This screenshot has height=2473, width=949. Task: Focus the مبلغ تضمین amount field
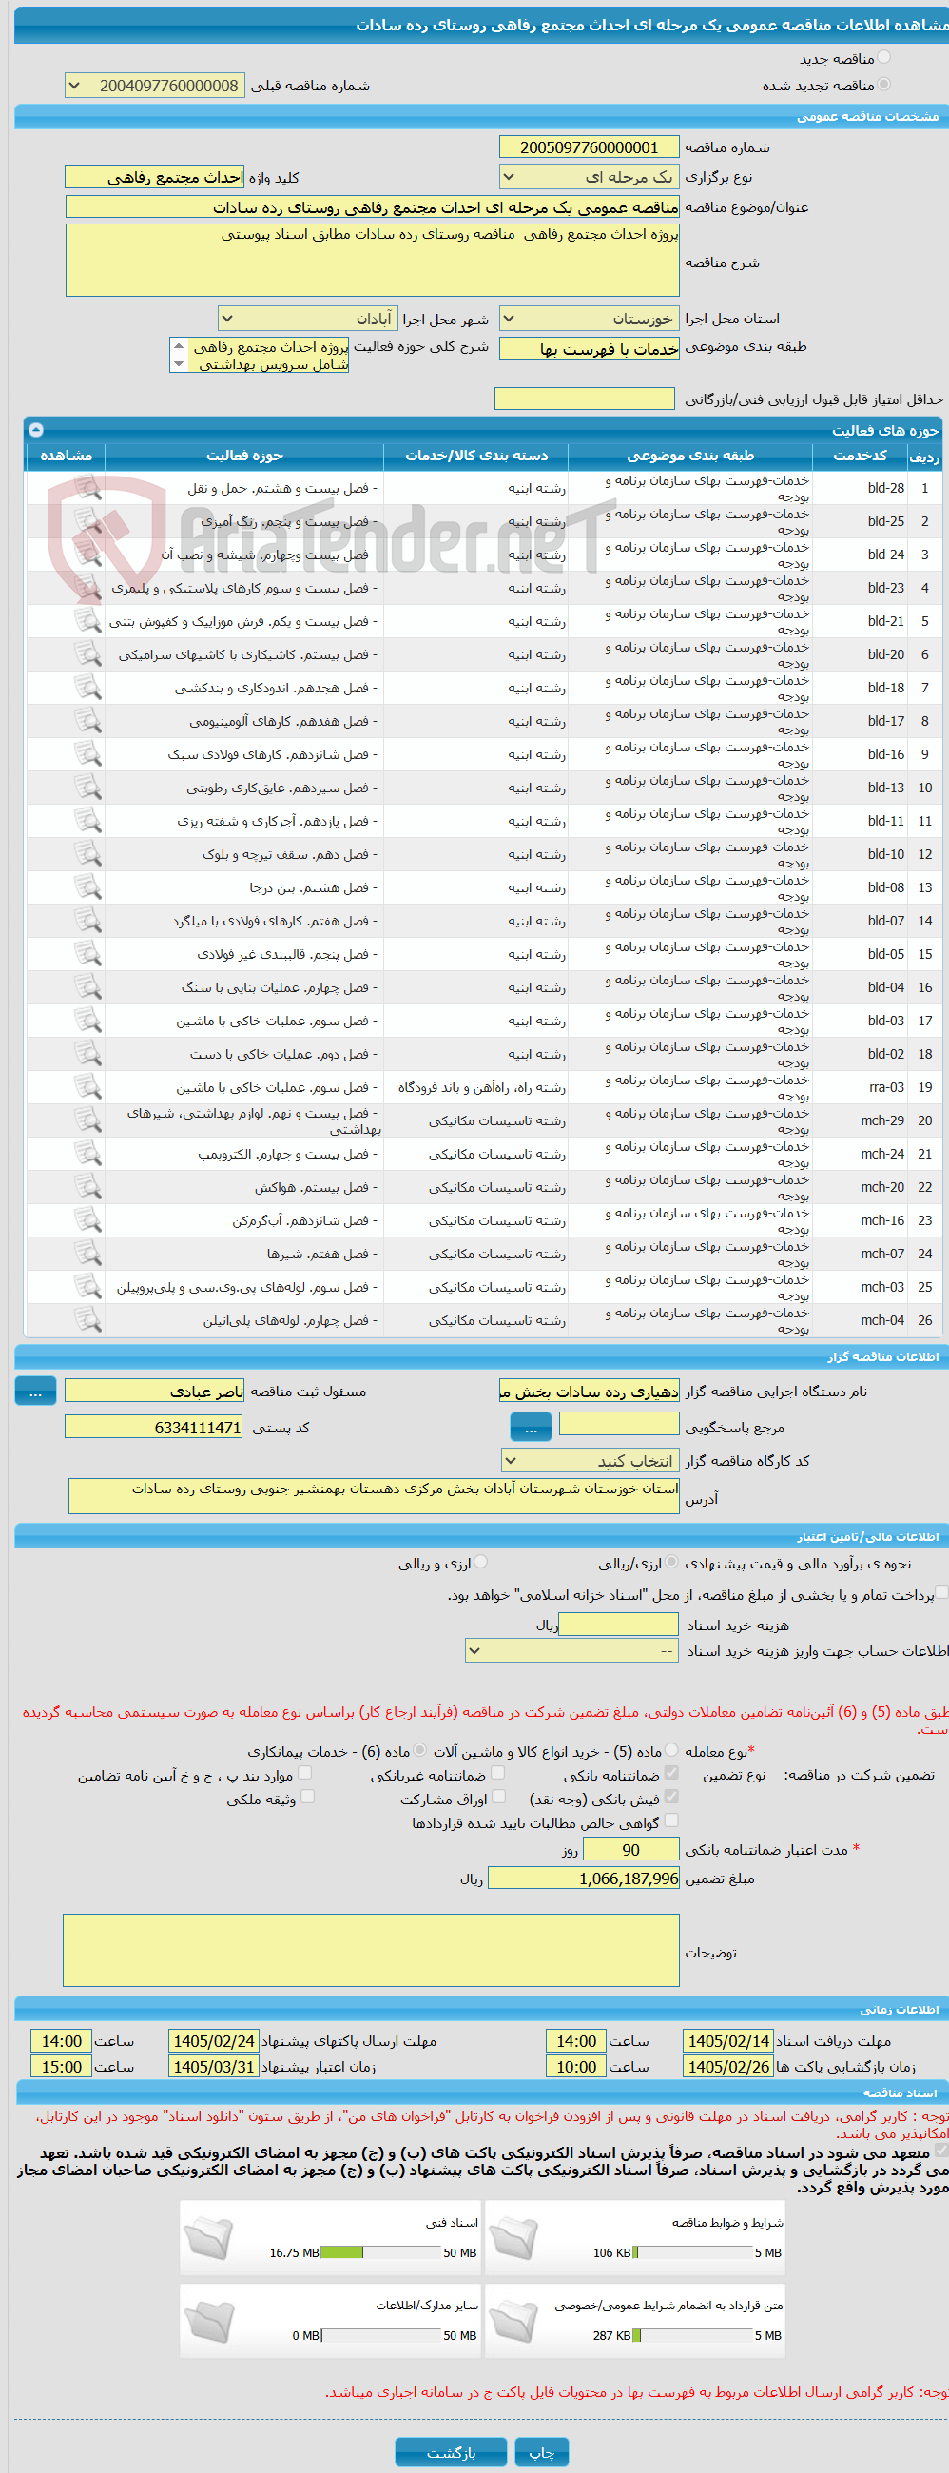(584, 1878)
